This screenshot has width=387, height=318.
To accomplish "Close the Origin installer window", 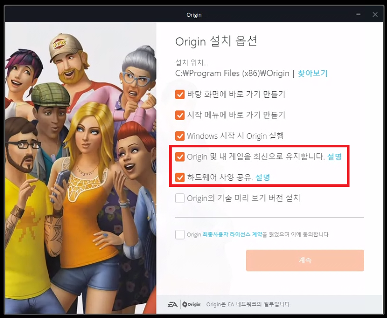I will pos(375,15).
